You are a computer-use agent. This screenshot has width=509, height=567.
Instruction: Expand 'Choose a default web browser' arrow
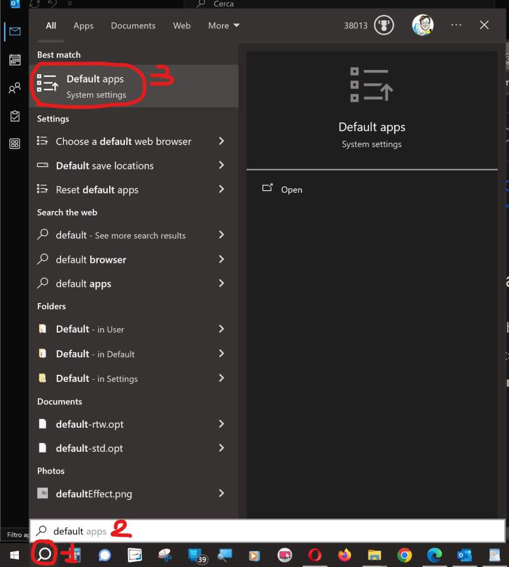coord(221,141)
